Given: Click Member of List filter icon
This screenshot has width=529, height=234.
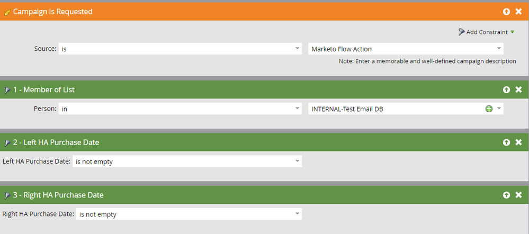Looking at the screenshot, I should (7, 91).
